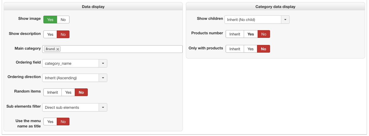369x136 pixels.
Task: Remove the Brand tag from Main category
Action: coord(58,49)
